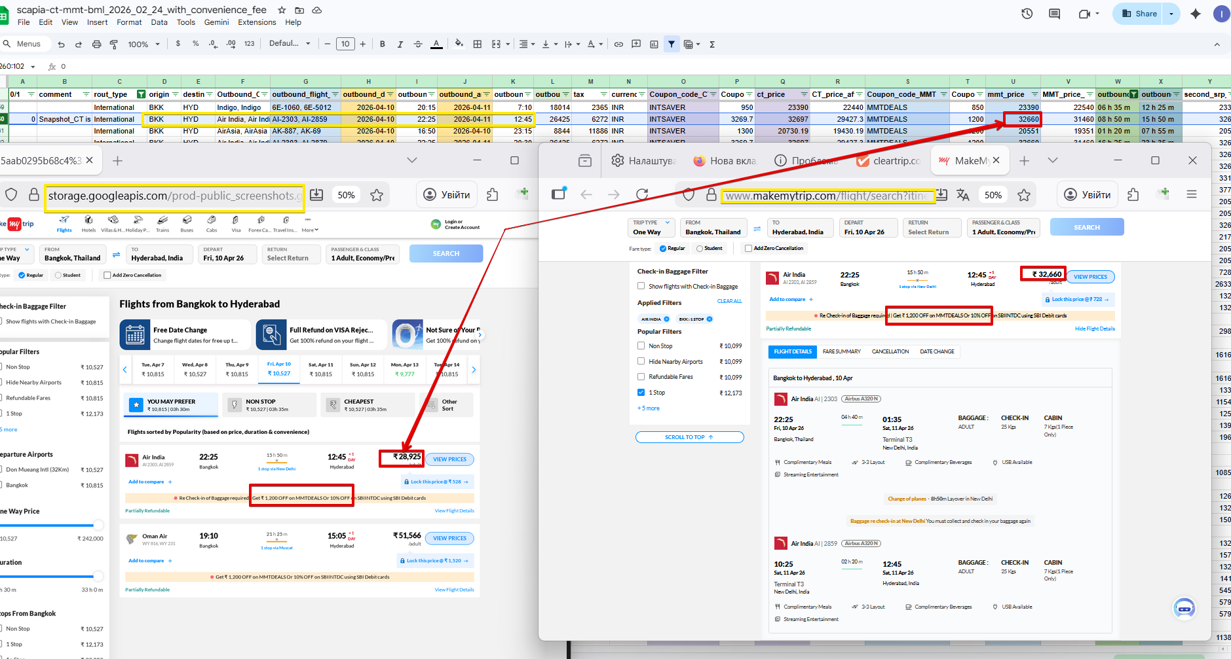1231x659 pixels.
Task: Check Add Zero Cancellation in right window
Action: 749,248
